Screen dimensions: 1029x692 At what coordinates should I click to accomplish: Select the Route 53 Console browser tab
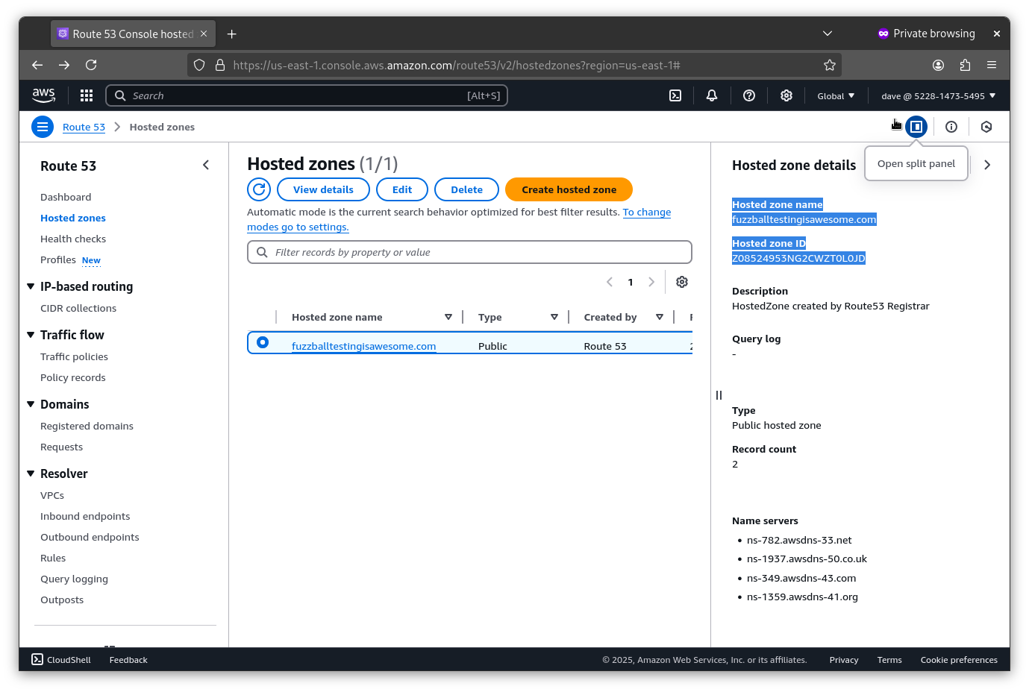tap(133, 34)
